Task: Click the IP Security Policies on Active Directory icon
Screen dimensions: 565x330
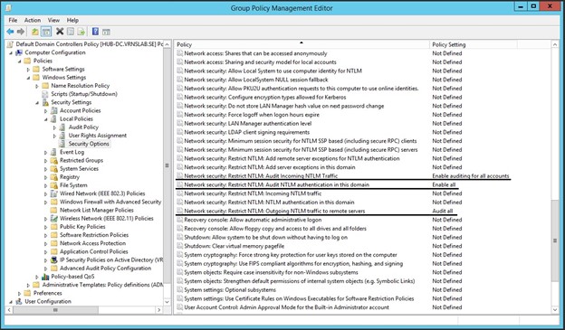Action: click(54, 259)
